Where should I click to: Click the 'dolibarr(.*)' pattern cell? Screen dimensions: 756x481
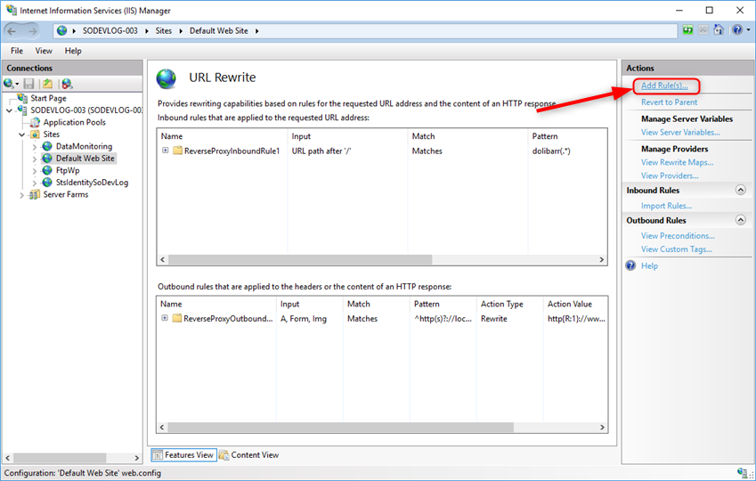coord(551,151)
